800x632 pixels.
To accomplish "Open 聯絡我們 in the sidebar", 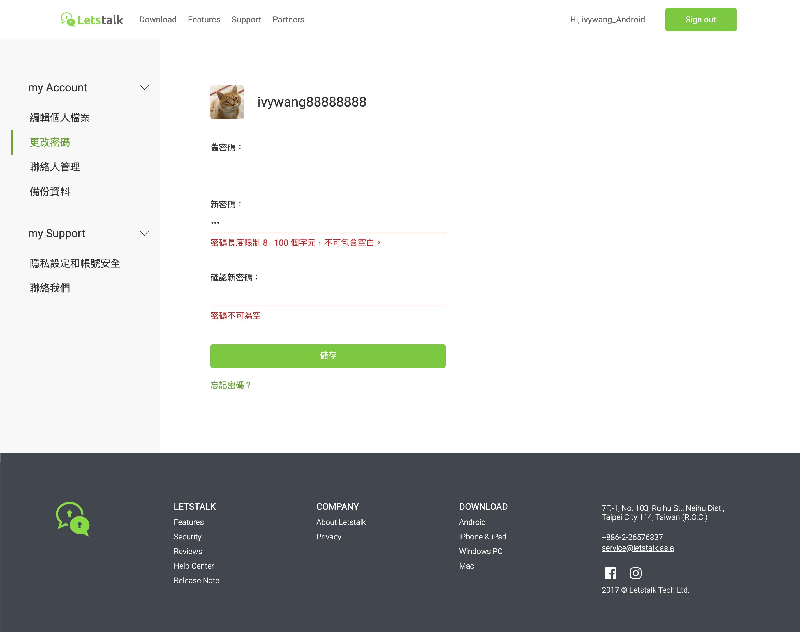I will pos(50,288).
